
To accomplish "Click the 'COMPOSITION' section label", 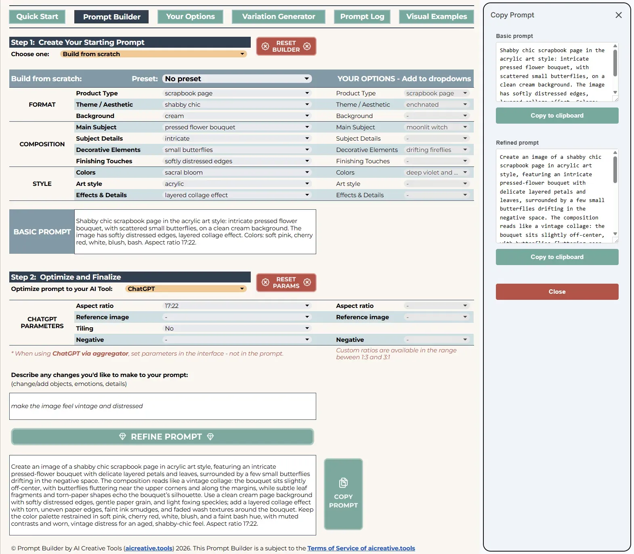I will click(x=42, y=144).
